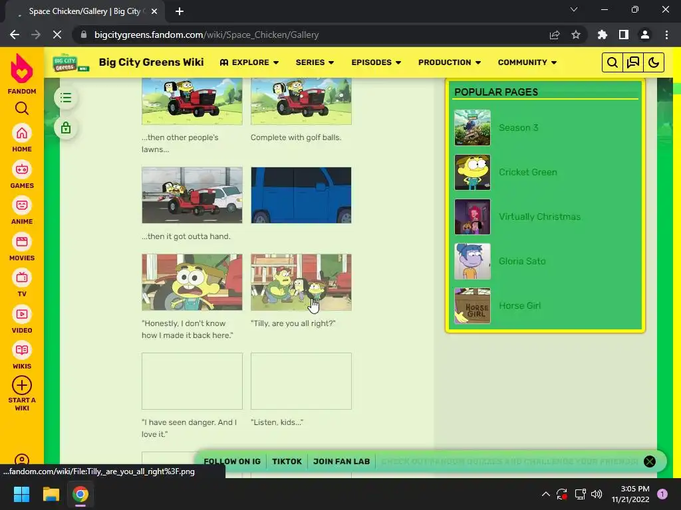This screenshot has width=681, height=510.
Task: Stop page loading with X button
Action: click(x=57, y=35)
